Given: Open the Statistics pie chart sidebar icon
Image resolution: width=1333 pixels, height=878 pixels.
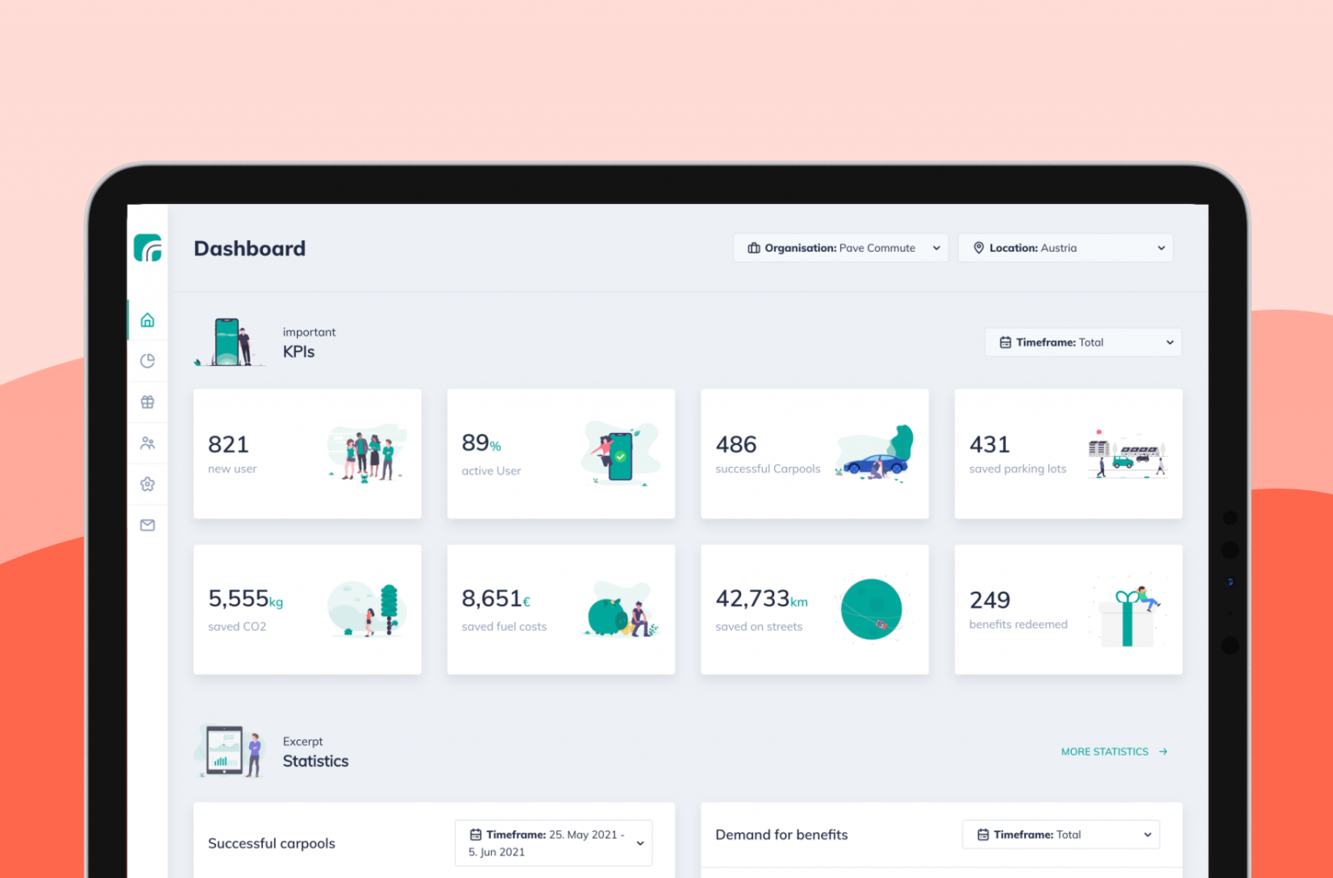Looking at the screenshot, I should (x=148, y=360).
